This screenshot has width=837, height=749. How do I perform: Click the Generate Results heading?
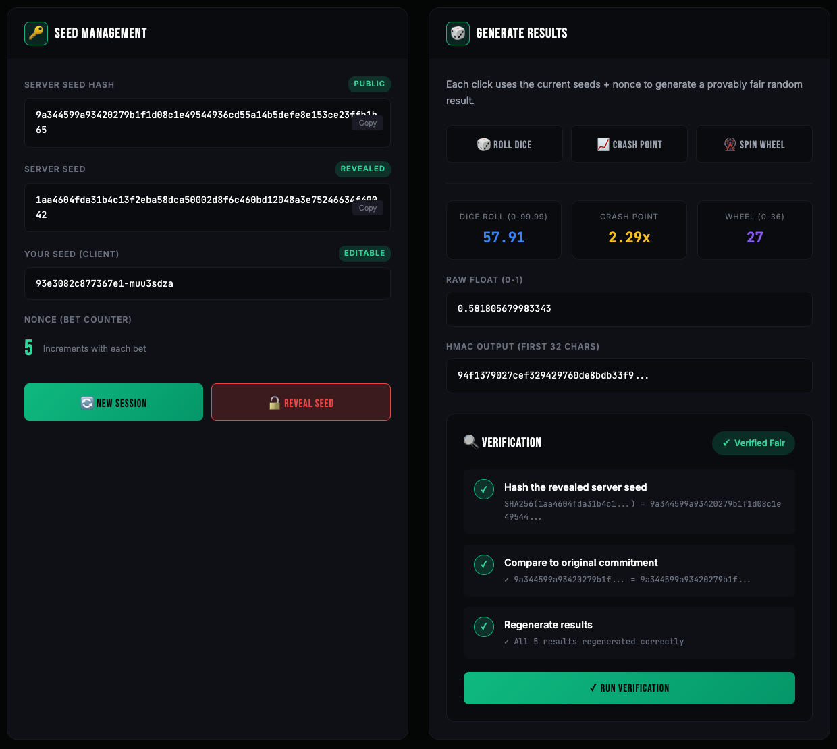(522, 33)
